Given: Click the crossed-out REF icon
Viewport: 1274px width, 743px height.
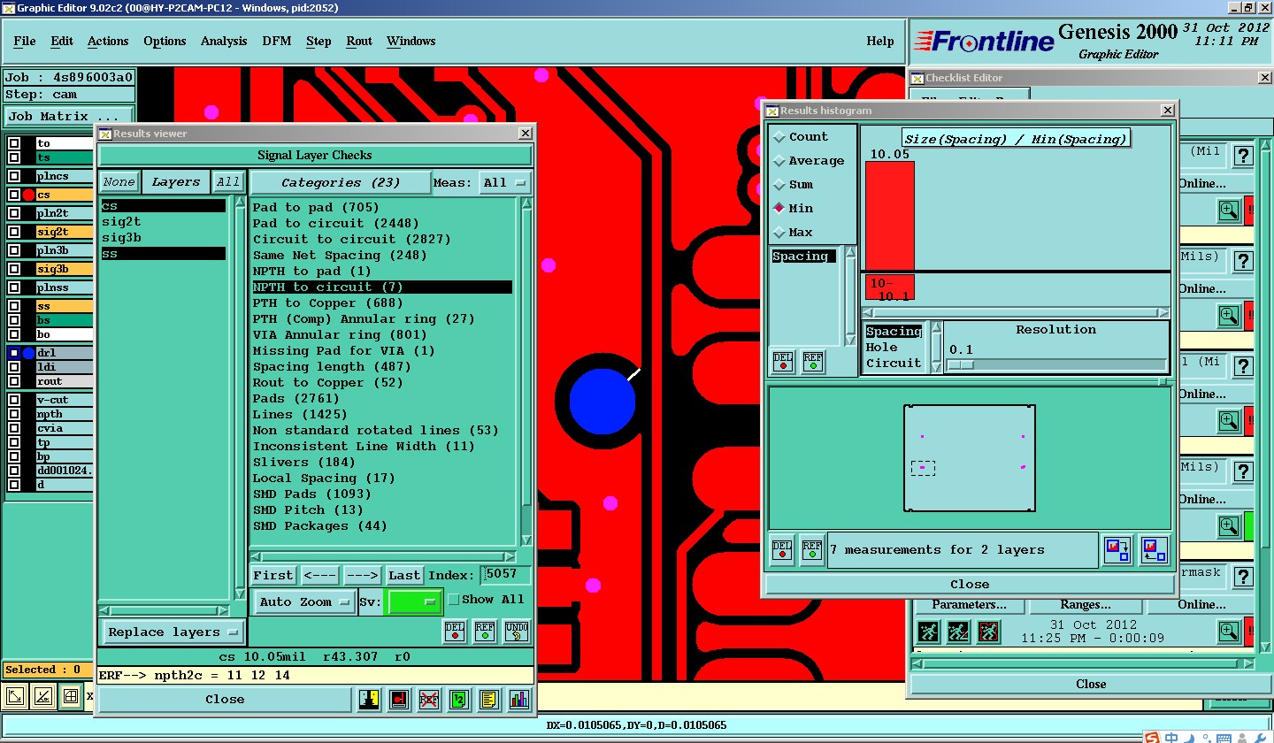Looking at the screenshot, I should point(429,700).
